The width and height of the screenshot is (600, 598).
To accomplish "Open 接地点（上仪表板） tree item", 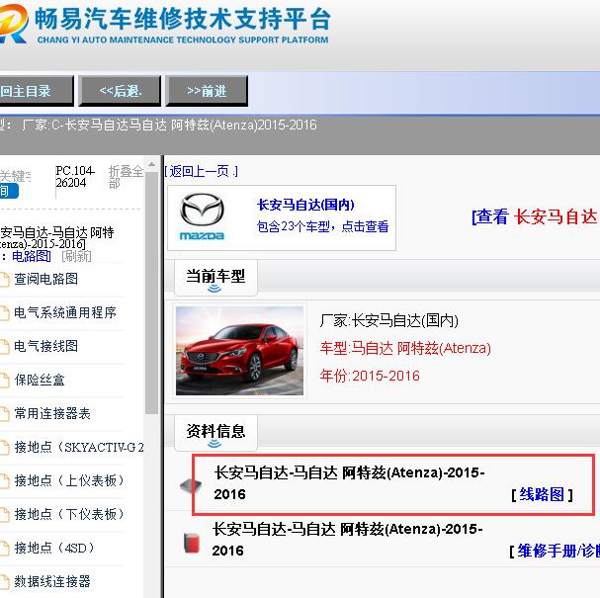I will pyautogui.click(x=69, y=481).
